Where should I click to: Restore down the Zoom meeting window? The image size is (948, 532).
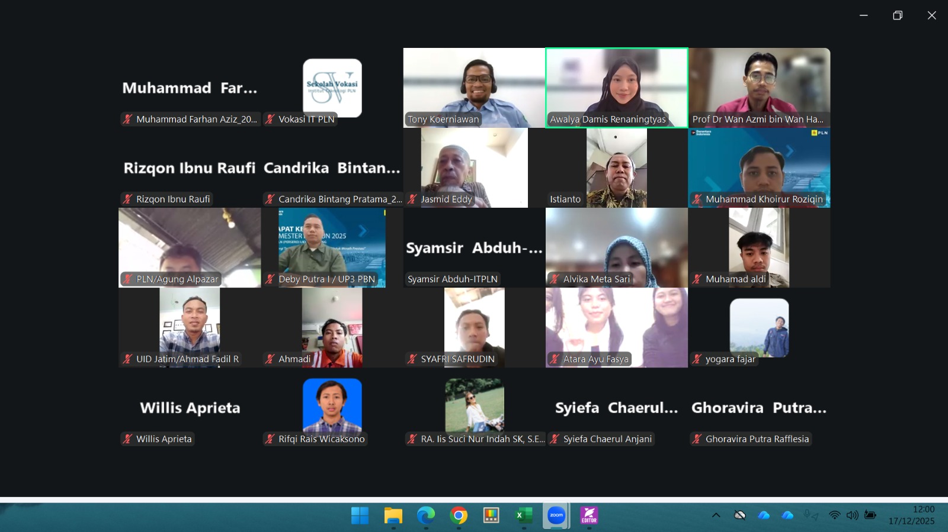click(898, 15)
